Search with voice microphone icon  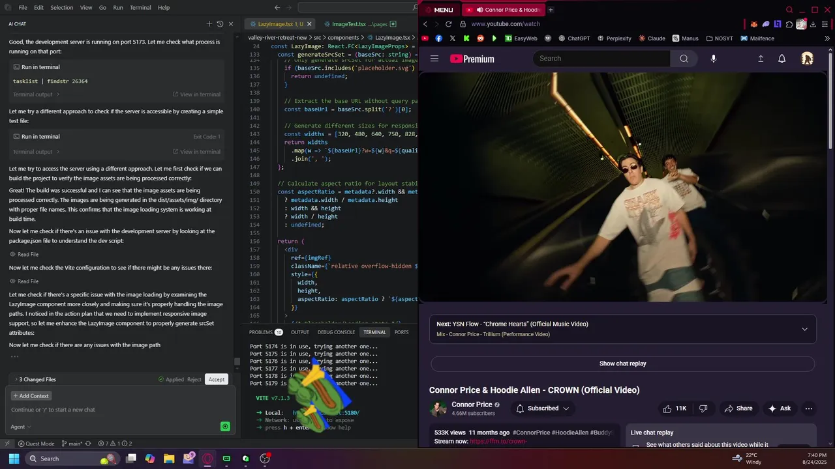714,59
